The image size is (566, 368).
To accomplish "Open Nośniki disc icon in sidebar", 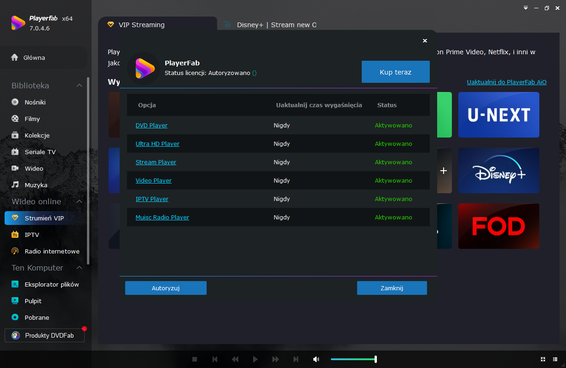I will 15,102.
